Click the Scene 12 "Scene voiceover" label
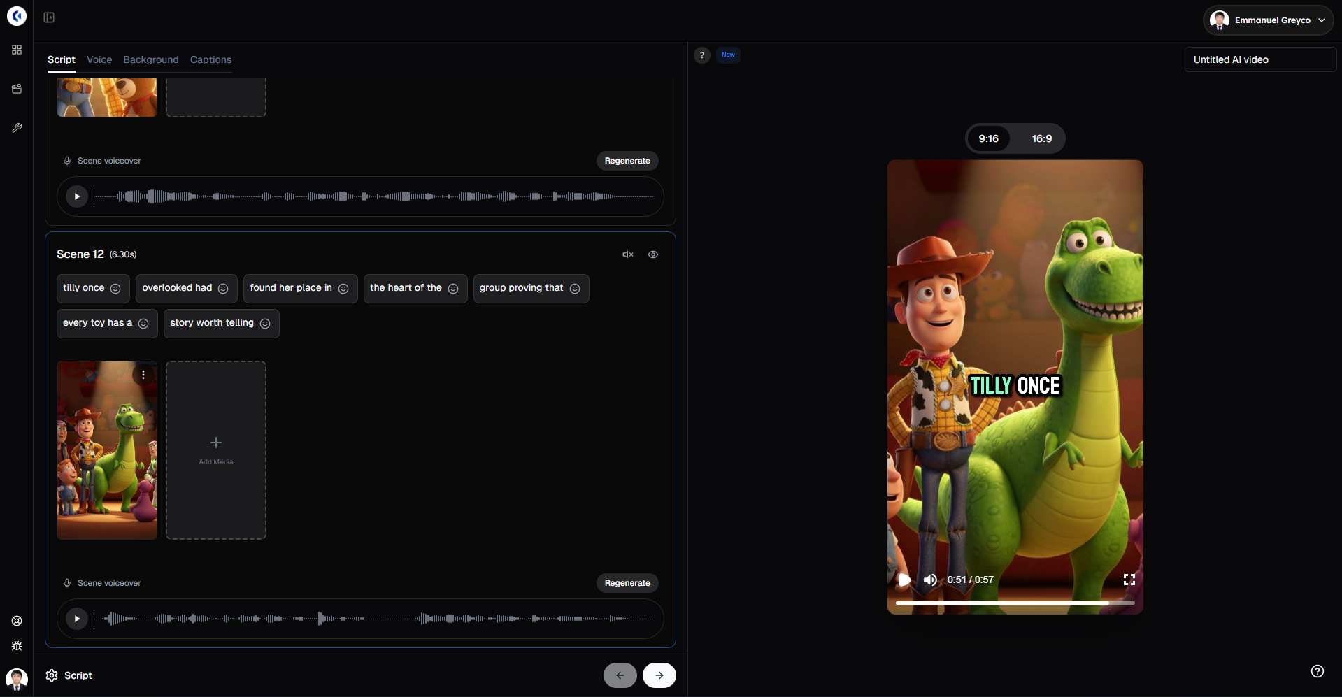This screenshot has width=1342, height=697. (x=109, y=583)
